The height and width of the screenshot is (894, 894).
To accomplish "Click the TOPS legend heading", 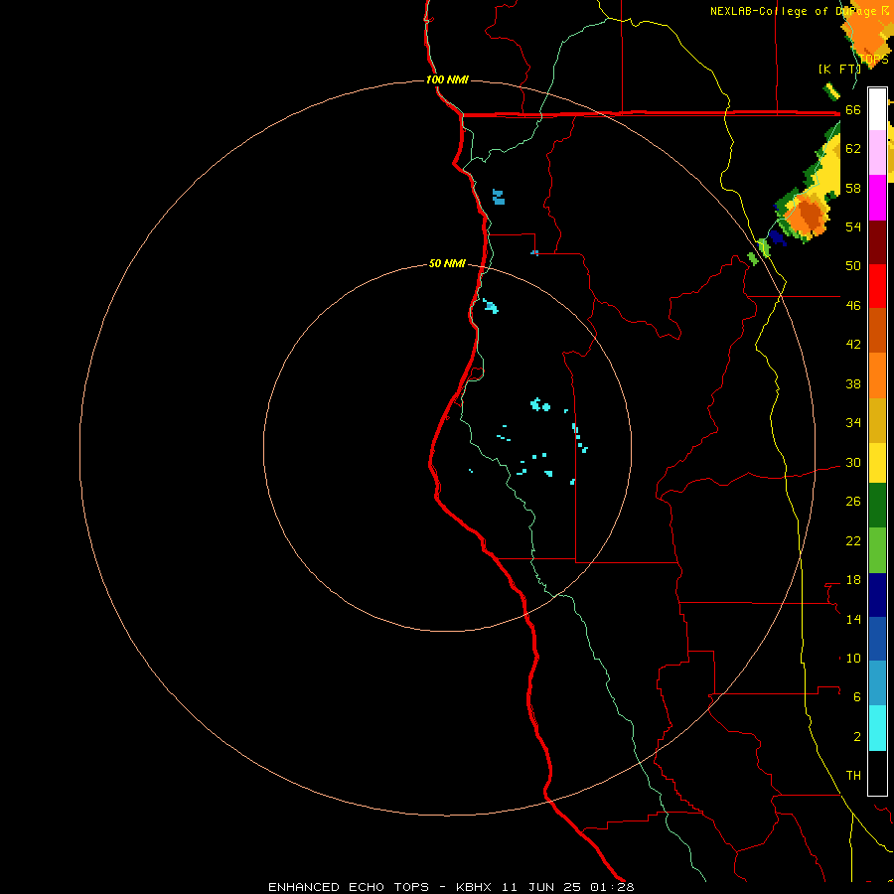I will pos(873,60).
